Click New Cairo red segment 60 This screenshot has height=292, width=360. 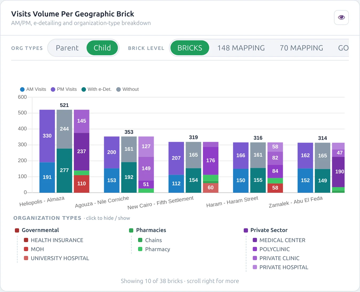point(211,188)
